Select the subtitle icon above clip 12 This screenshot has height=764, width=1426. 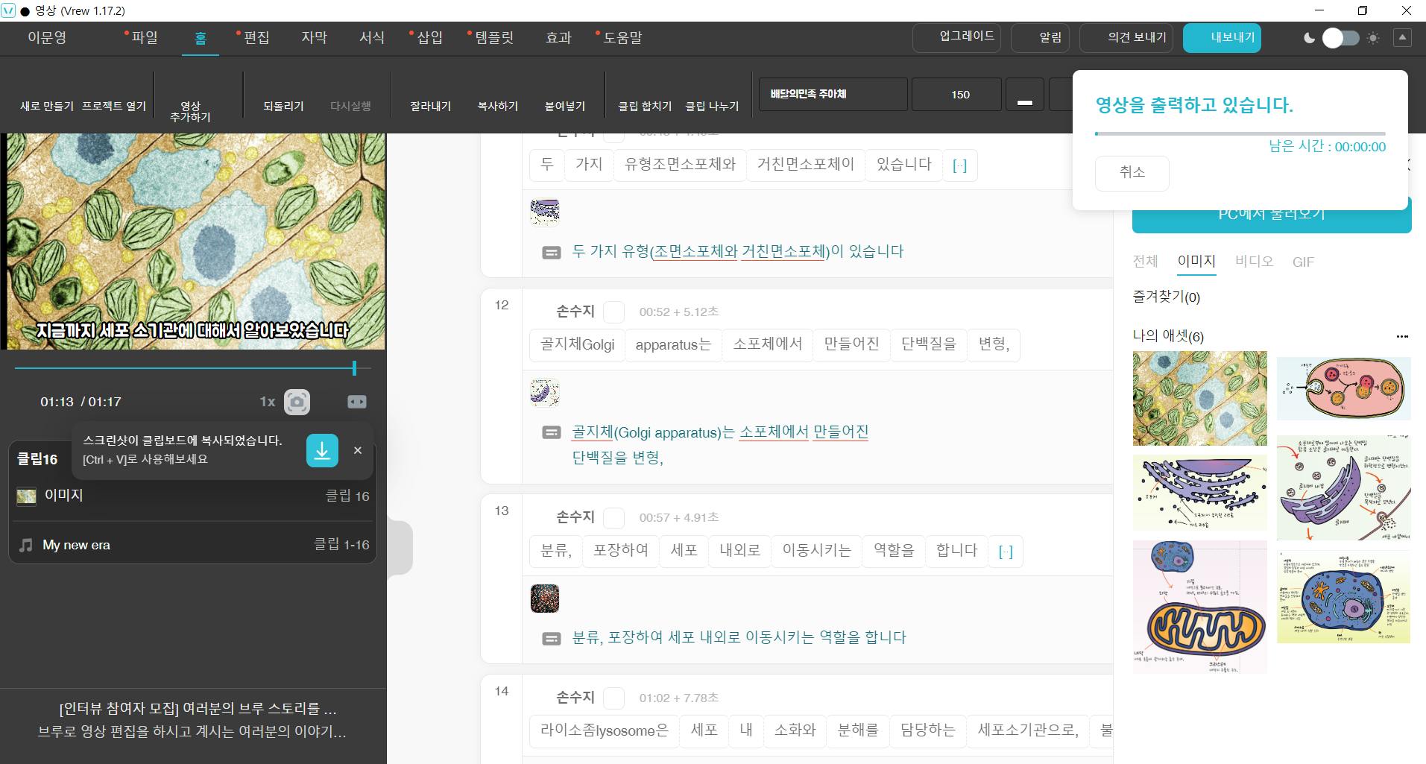pyautogui.click(x=552, y=253)
